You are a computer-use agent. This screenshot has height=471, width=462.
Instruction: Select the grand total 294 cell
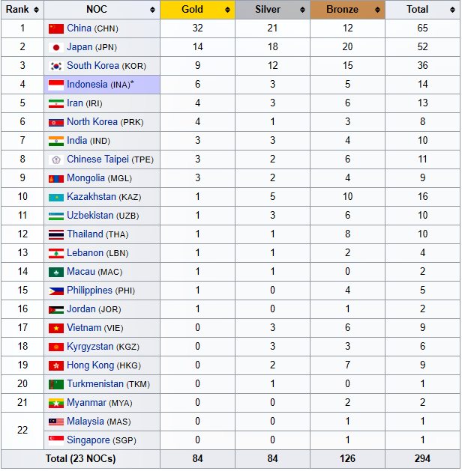422,459
